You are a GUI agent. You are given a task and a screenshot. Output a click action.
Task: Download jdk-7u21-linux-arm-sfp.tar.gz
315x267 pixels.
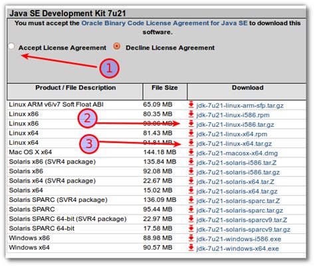pos(240,106)
